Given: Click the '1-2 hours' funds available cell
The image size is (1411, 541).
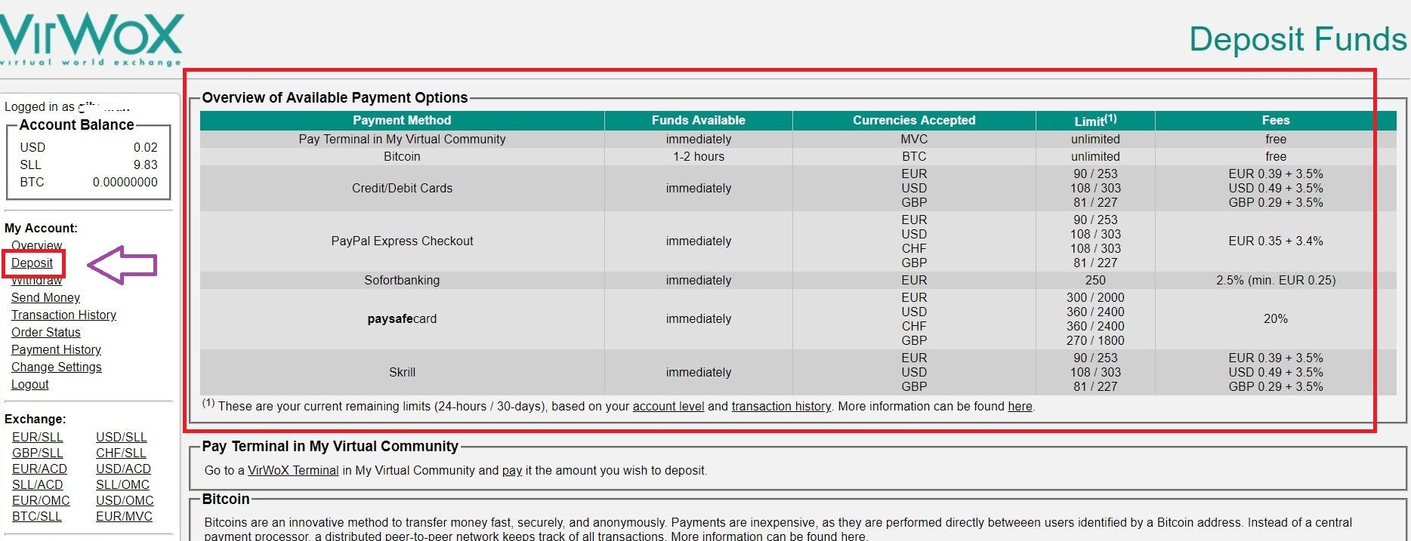Looking at the screenshot, I should [699, 156].
